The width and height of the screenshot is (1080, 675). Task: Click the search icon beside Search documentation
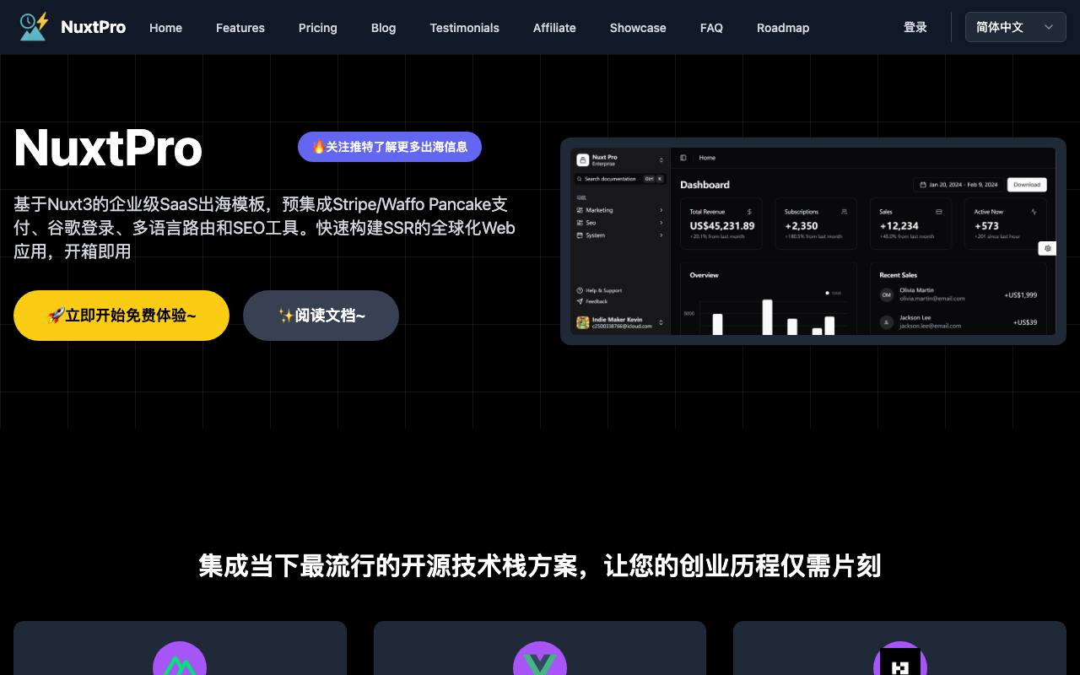(x=580, y=179)
